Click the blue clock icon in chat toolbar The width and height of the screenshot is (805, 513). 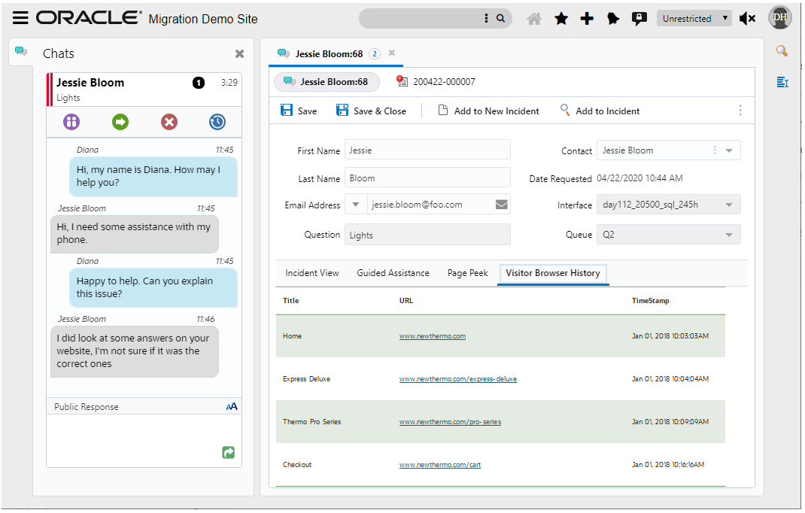tap(217, 122)
